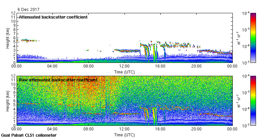Click the 3 km cloud layer near 12:00 in attenuated plot
Viewport: 259px width, 139px height.
pyautogui.click(x=127, y=51)
